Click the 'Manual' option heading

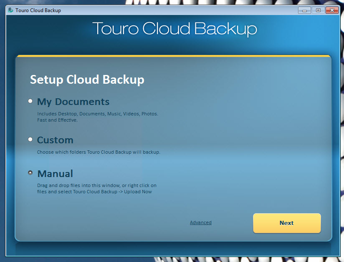(x=55, y=174)
